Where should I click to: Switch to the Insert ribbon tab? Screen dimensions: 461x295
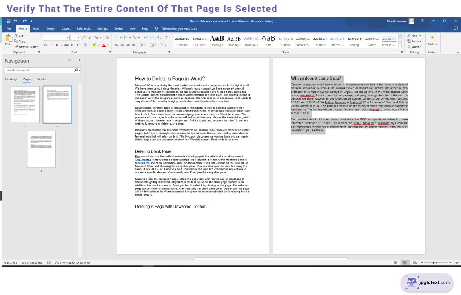pyautogui.click(x=37, y=29)
